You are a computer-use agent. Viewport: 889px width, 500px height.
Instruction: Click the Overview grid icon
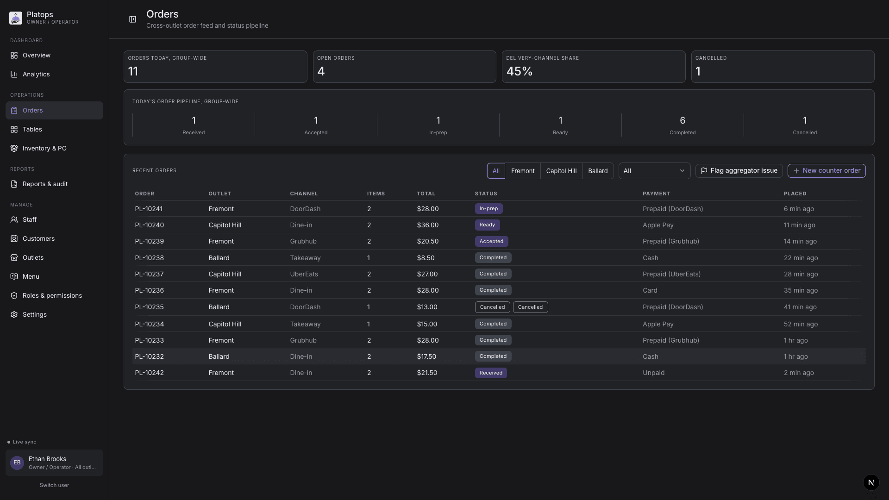click(14, 56)
